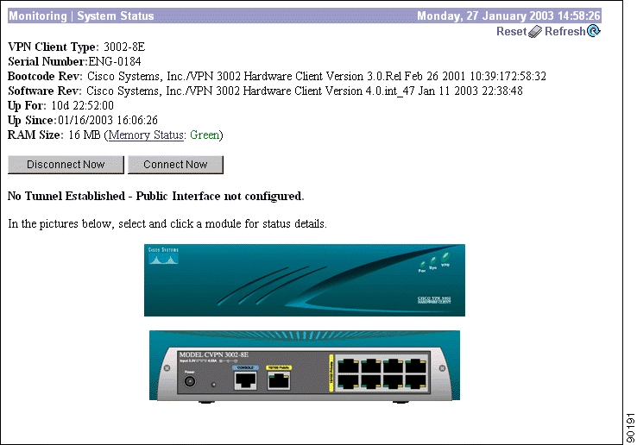Select the top-left private Ethernet port

click(x=350, y=364)
